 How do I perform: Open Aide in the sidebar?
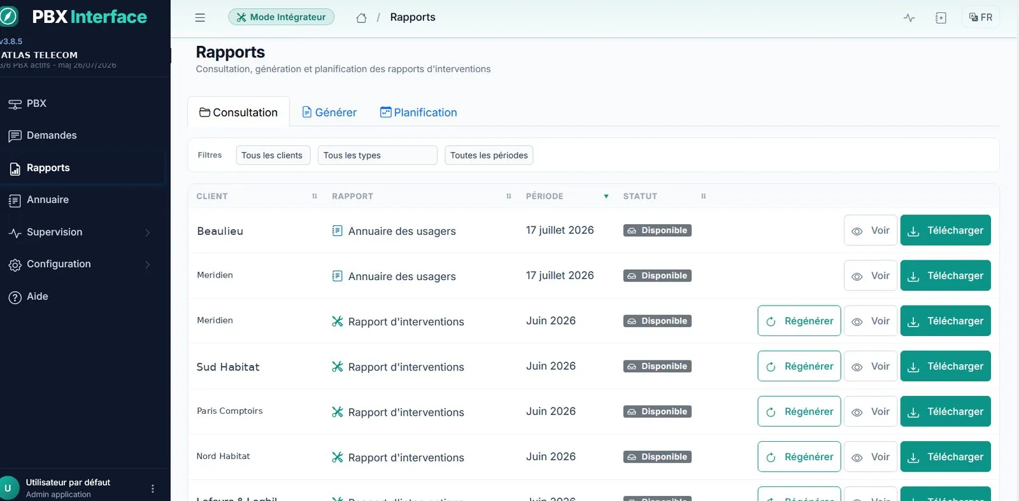click(x=83, y=297)
